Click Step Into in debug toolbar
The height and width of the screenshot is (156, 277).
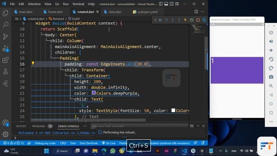click(173, 20)
